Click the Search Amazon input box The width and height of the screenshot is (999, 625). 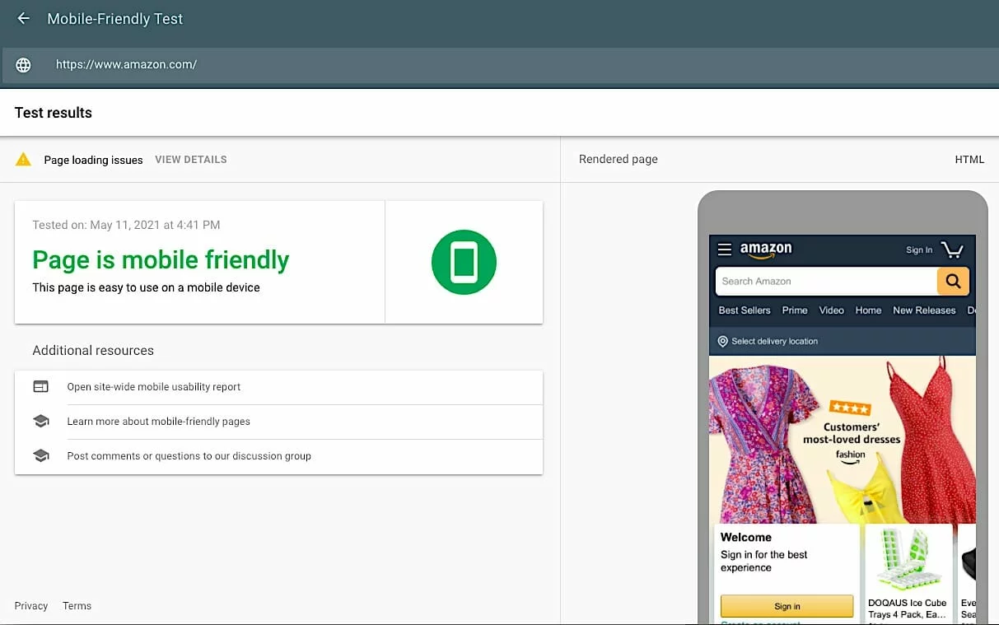click(x=826, y=281)
